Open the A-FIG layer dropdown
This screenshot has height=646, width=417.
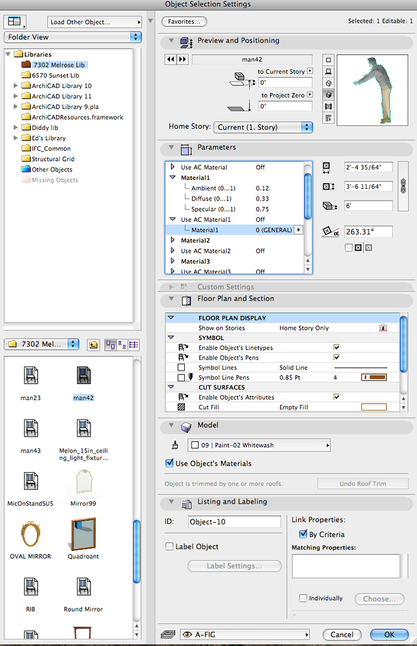[245, 634]
